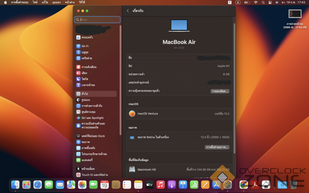
Task: Select Touch ID และรหัสผ่าน in the sidebar
Action: [94, 175]
